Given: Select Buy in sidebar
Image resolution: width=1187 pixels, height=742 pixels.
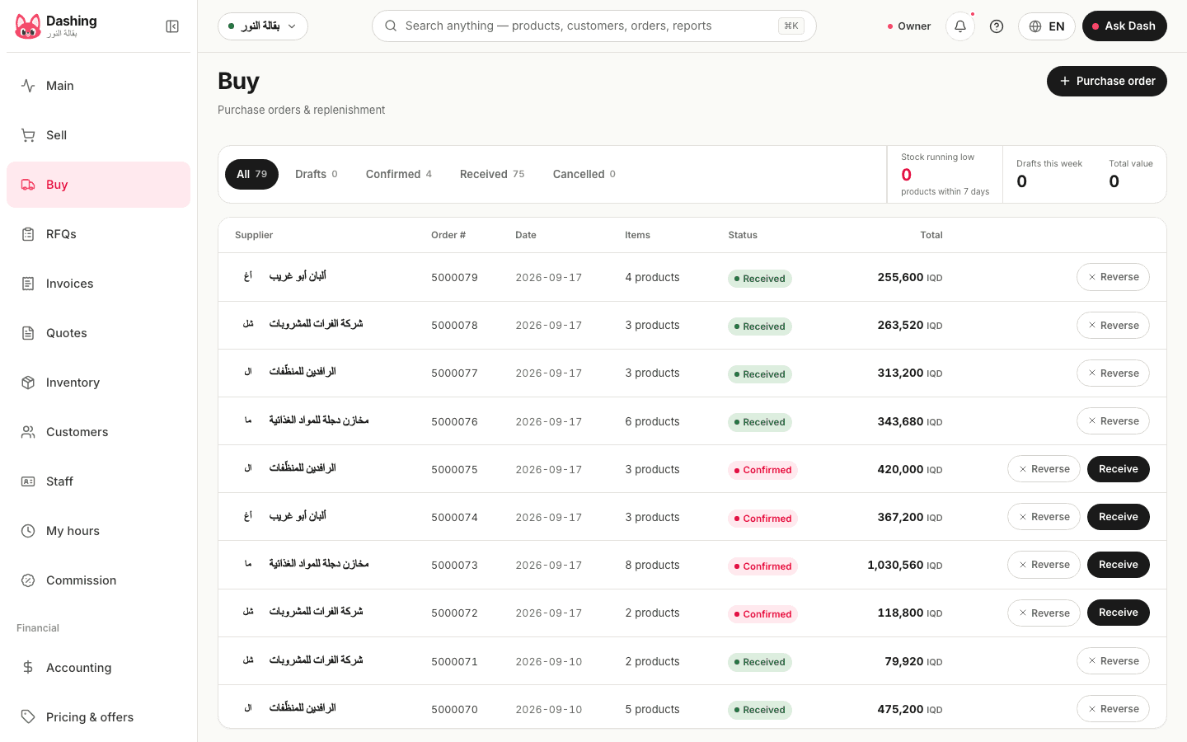Looking at the screenshot, I should point(98,185).
